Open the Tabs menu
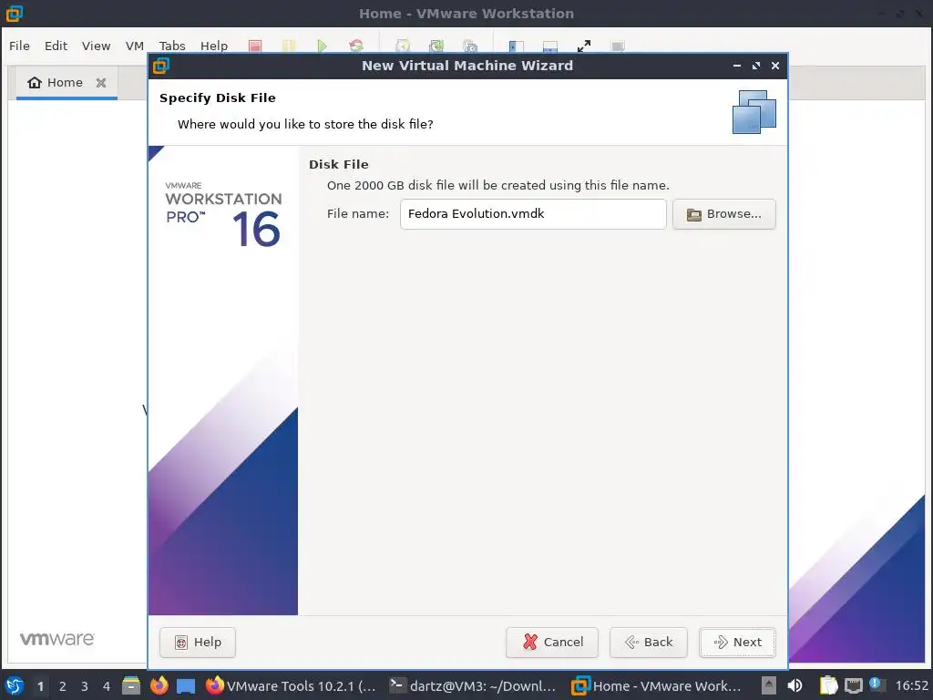Image resolution: width=933 pixels, height=700 pixels. point(172,46)
